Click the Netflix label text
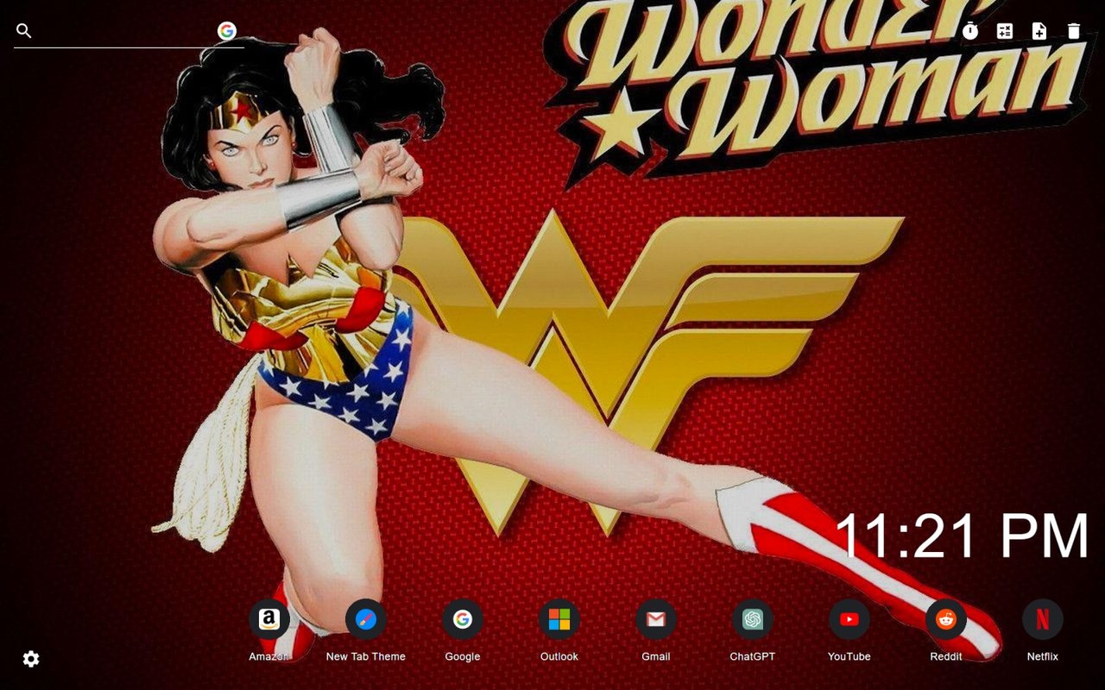The height and width of the screenshot is (690, 1105). point(1043,656)
